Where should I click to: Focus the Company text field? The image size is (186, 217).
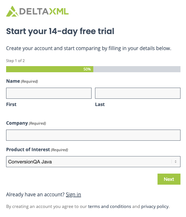click(x=93, y=135)
